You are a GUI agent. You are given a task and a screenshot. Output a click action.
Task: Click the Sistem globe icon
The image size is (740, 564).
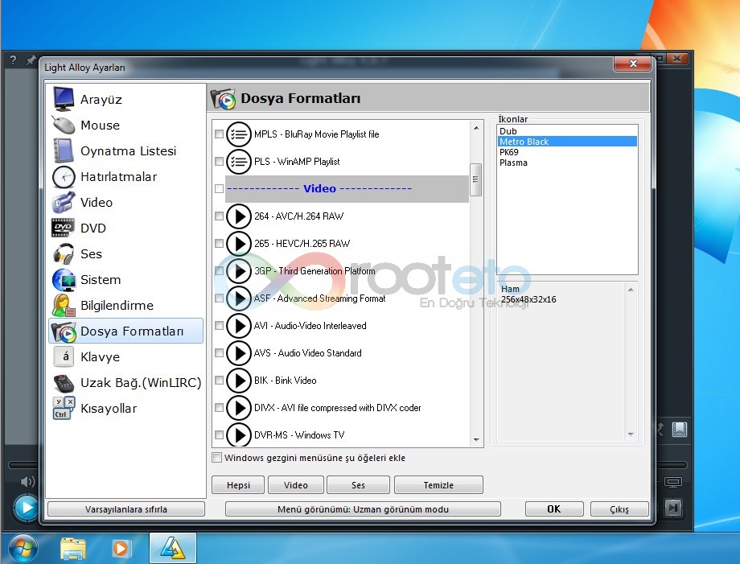[64, 279]
